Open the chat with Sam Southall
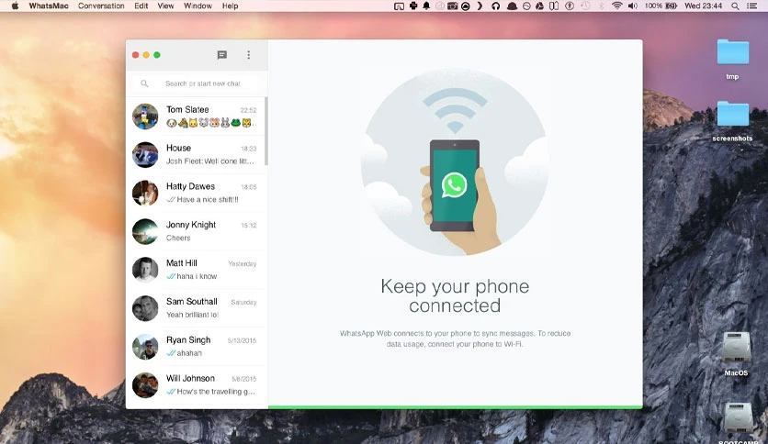 coord(196,308)
